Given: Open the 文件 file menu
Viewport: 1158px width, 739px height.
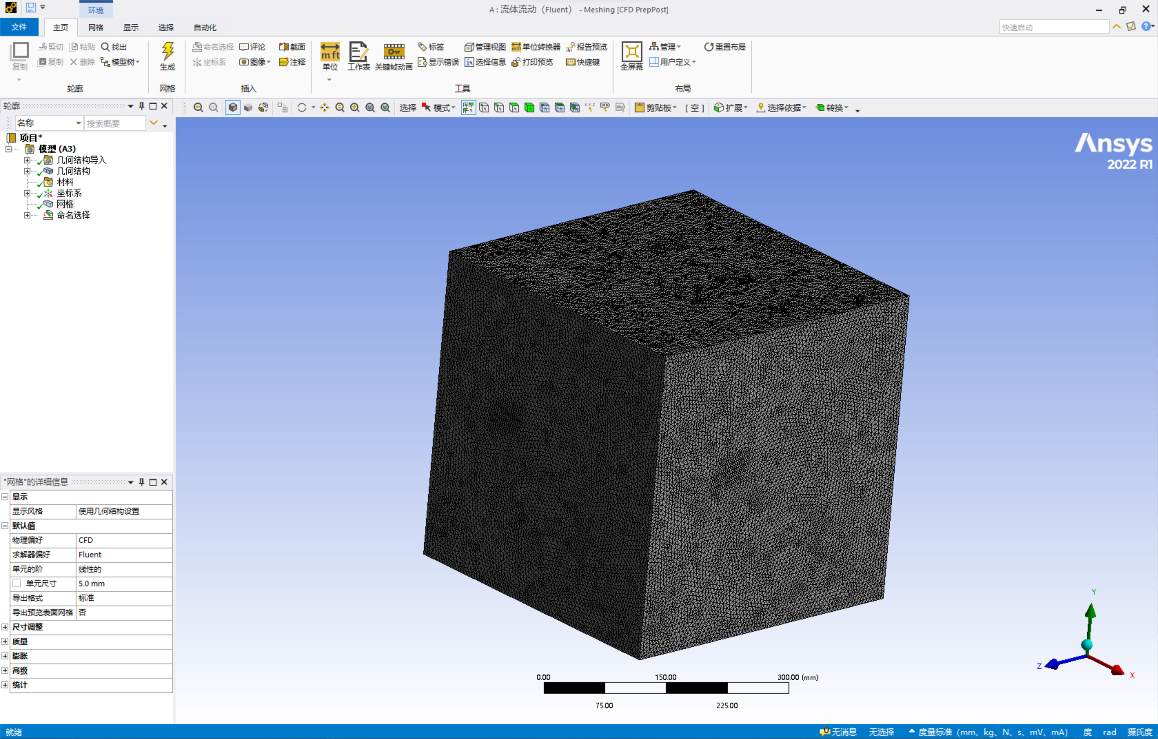Looking at the screenshot, I should click(19, 27).
